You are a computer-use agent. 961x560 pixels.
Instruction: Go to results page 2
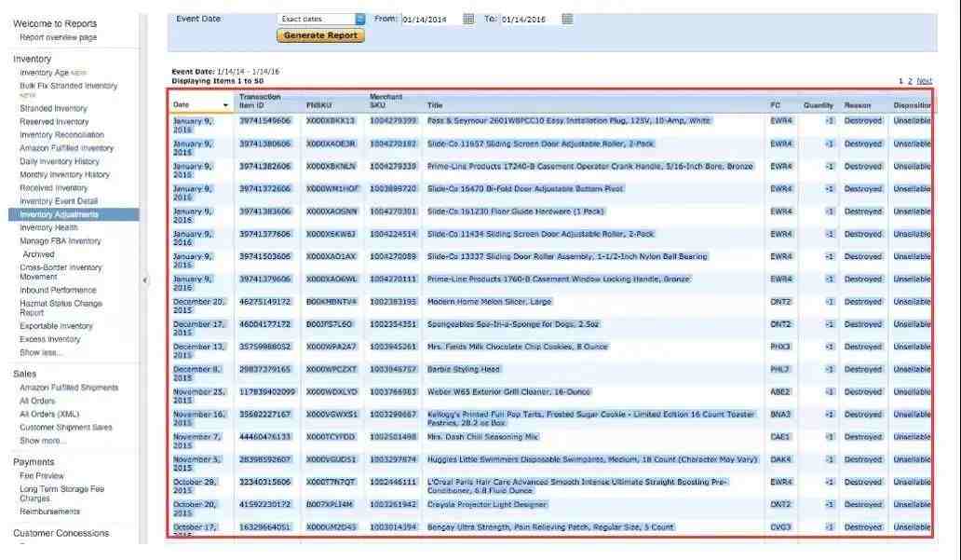pyautogui.click(x=910, y=81)
